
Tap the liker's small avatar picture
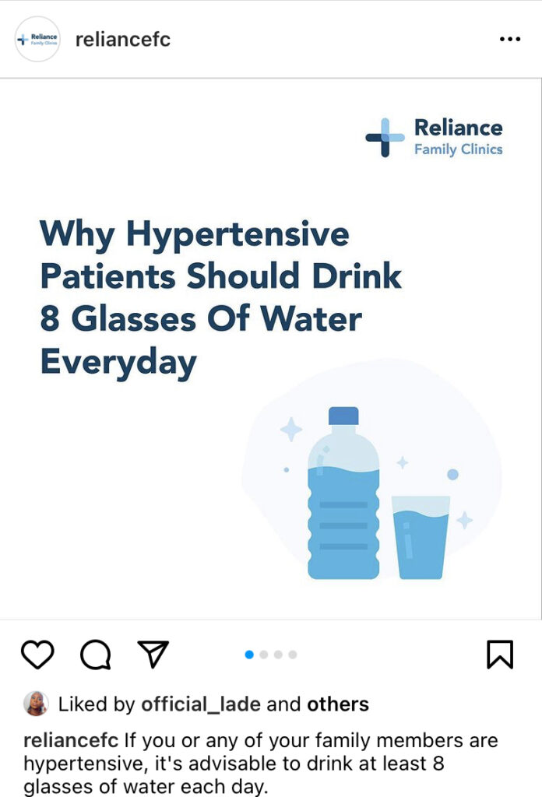pyautogui.click(x=36, y=704)
